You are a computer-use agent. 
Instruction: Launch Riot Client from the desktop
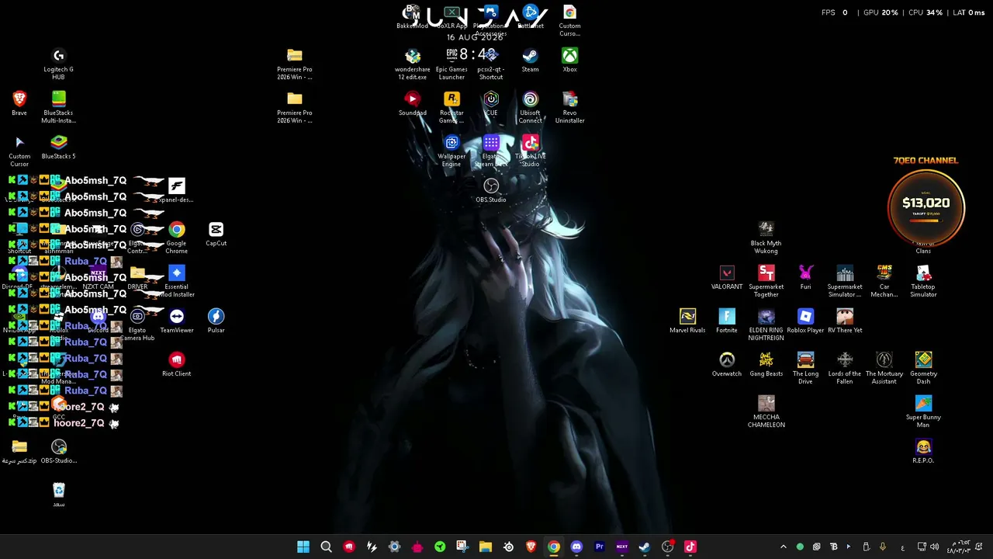[x=177, y=364]
